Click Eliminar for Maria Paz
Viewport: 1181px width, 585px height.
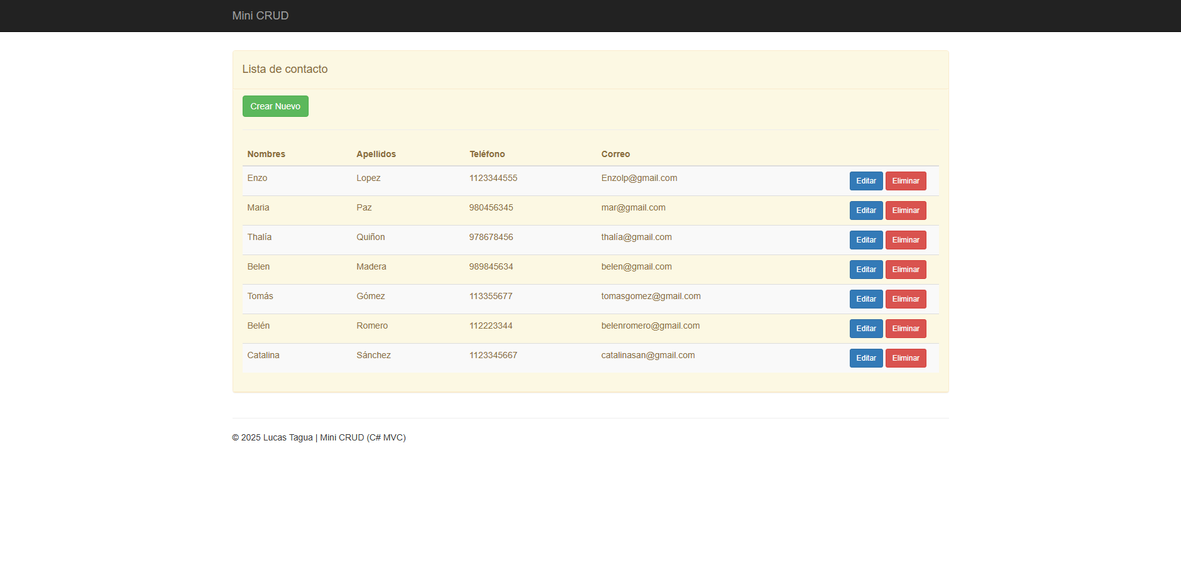point(905,210)
